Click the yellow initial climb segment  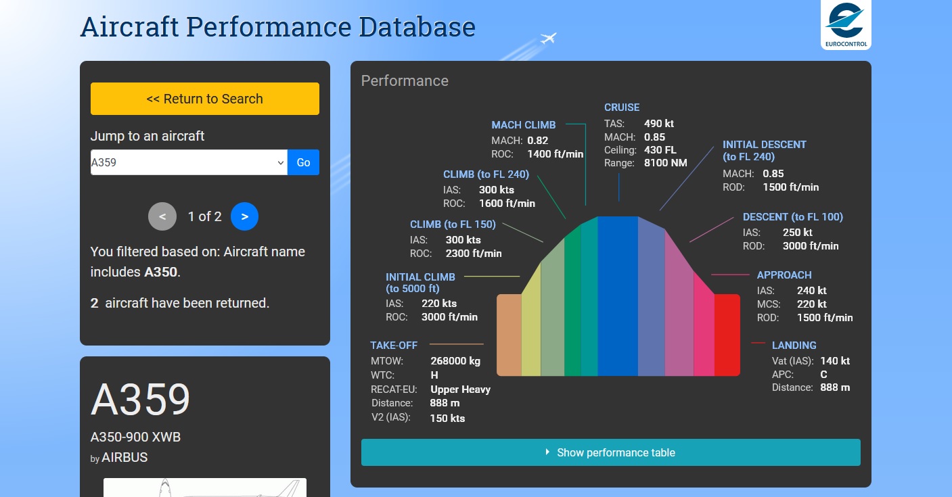coord(531,325)
